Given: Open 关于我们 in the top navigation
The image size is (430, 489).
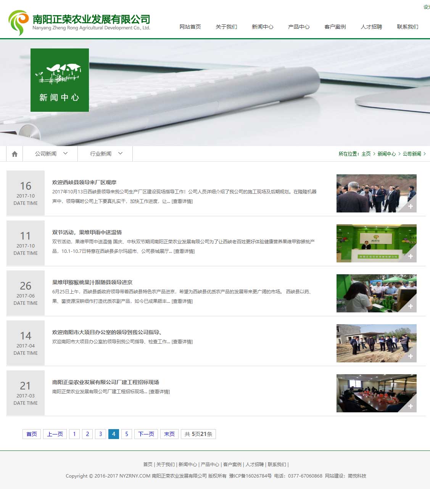Looking at the screenshot, I should pyautogui.click(x=226, y=27).
